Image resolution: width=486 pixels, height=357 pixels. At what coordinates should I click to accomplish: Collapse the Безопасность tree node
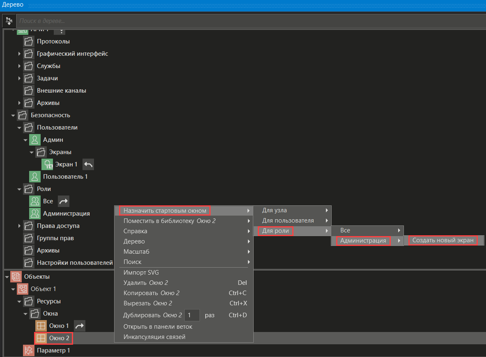pyautogui.click(x=13, y=115)
